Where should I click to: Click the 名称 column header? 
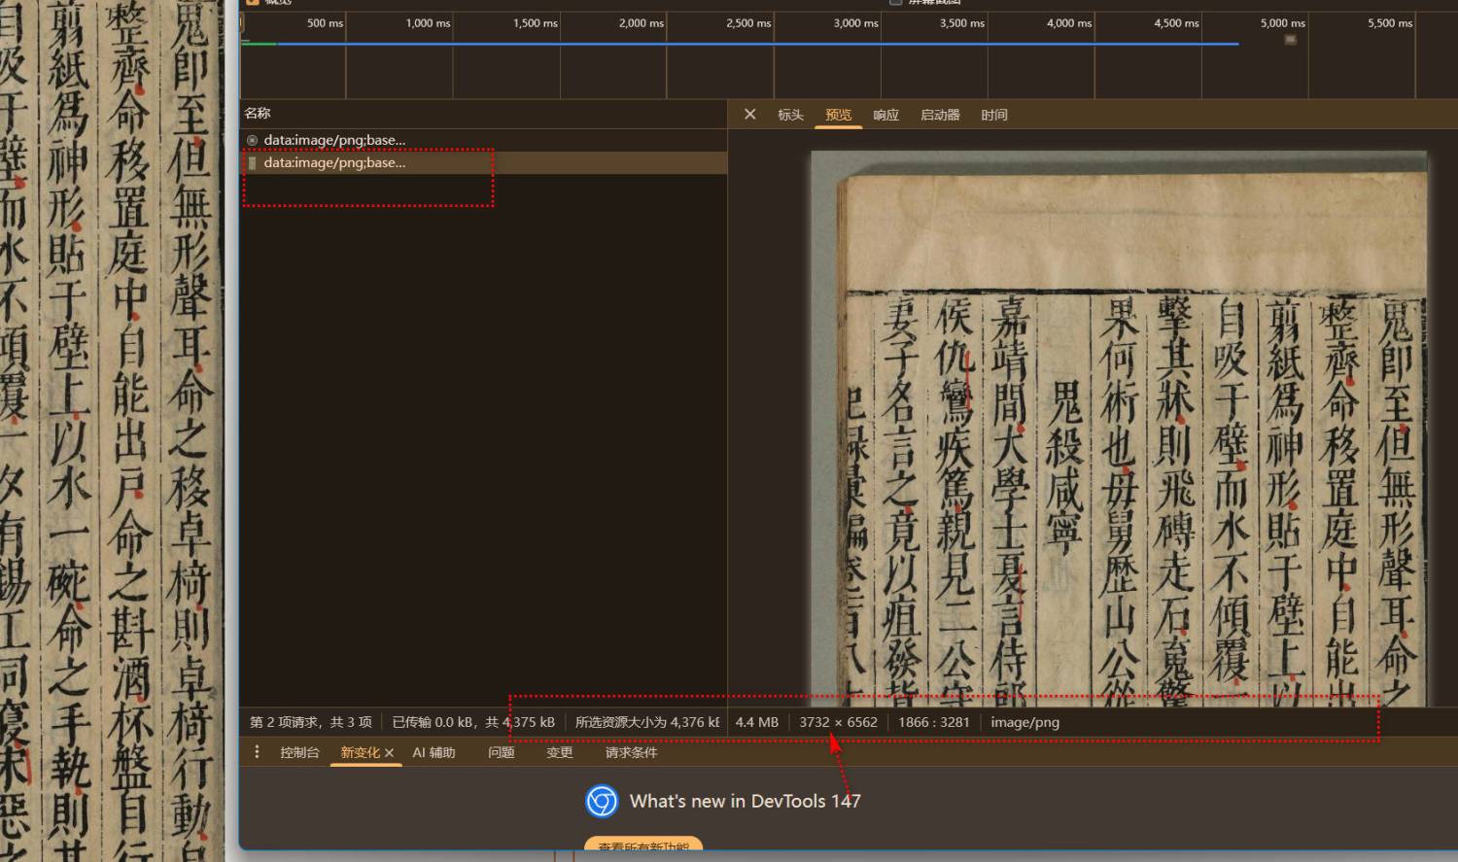click(x=258, y=114)
